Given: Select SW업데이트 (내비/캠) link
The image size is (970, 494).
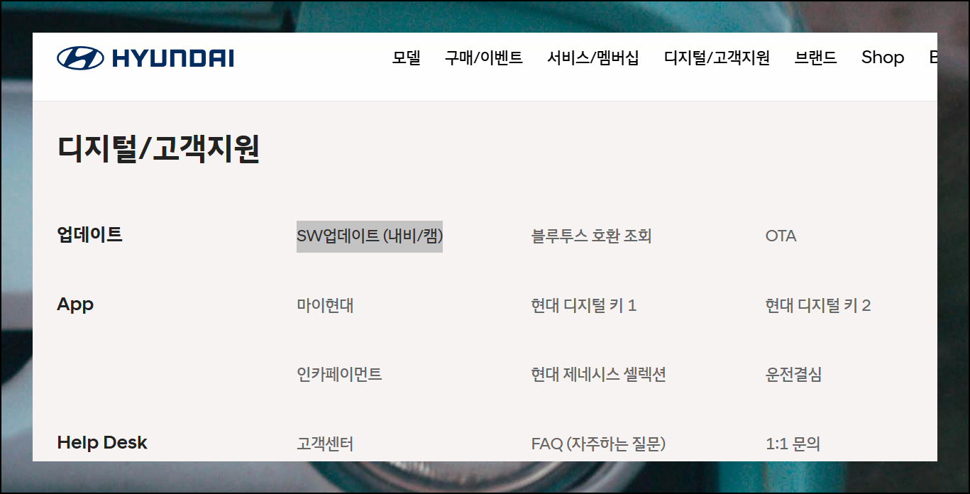Looking at the screenshot, I should (370, 236).
